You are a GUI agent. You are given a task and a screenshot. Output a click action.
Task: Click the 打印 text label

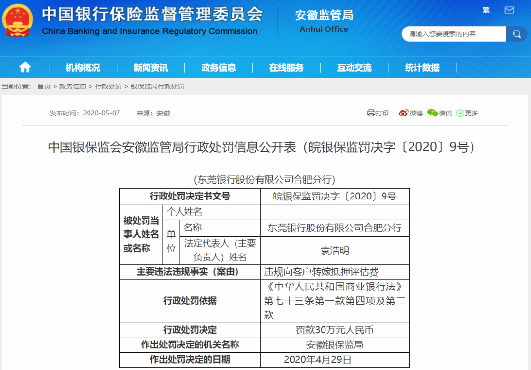[382, 113]
